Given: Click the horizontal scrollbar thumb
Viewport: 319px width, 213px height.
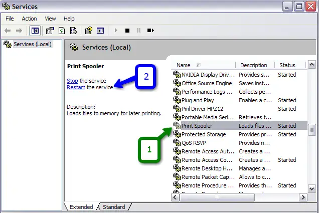Looking at the screenshot, I should [217, 197].
